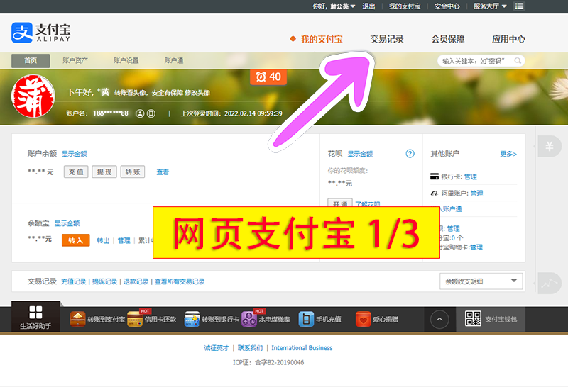568x387 pixels.
Task: Click 转出 link
Action: tap(103, 240)
